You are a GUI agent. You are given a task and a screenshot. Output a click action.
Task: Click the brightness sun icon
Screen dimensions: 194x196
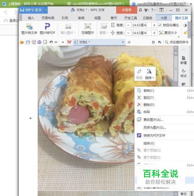point(185,33)
